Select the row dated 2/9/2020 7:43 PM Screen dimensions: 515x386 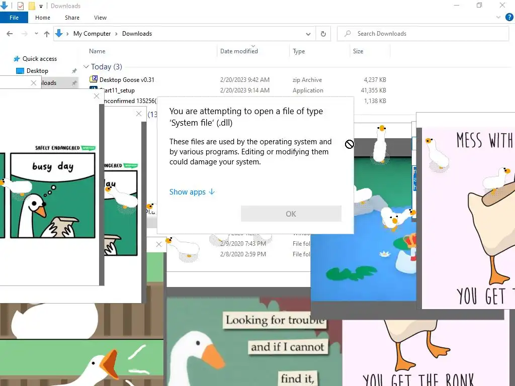point(243,244)
